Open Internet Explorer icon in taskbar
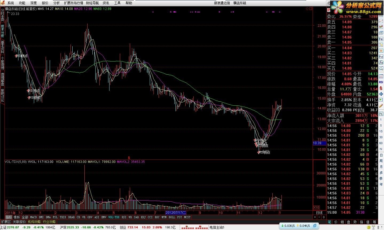Screen dimensions: 384x230 pyautogui.click(x=315, y=226)
